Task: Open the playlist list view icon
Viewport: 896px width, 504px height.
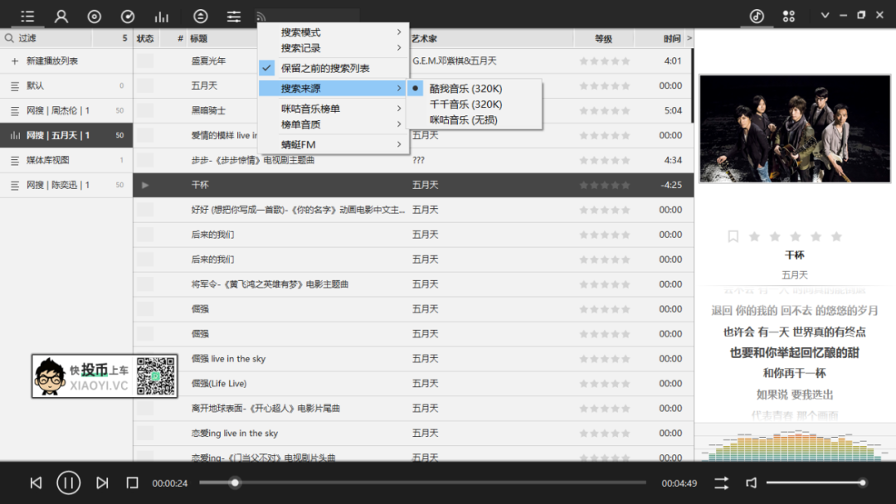Action: 27,17
